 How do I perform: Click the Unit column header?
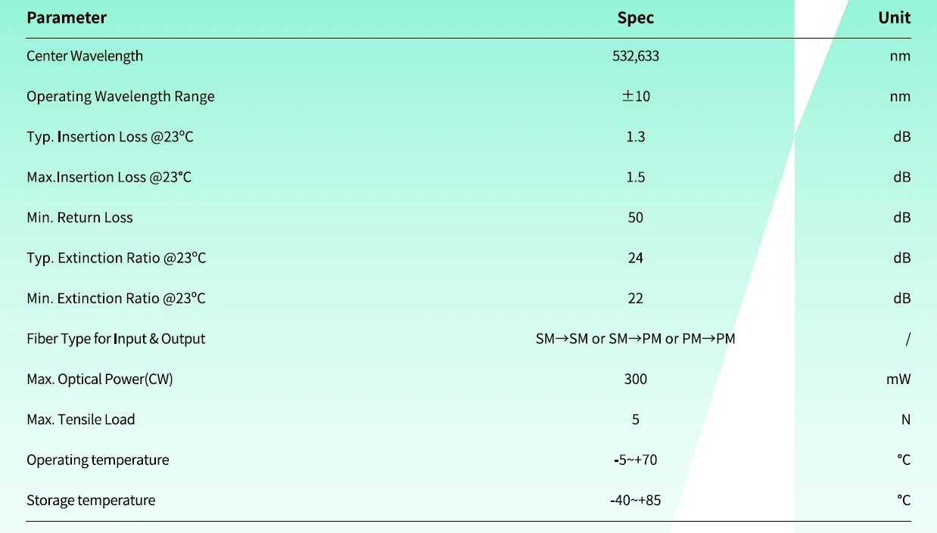[x=894, y=17]
